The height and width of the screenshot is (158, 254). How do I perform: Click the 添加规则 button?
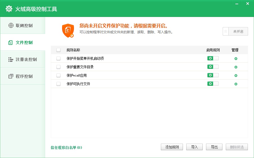172,147
